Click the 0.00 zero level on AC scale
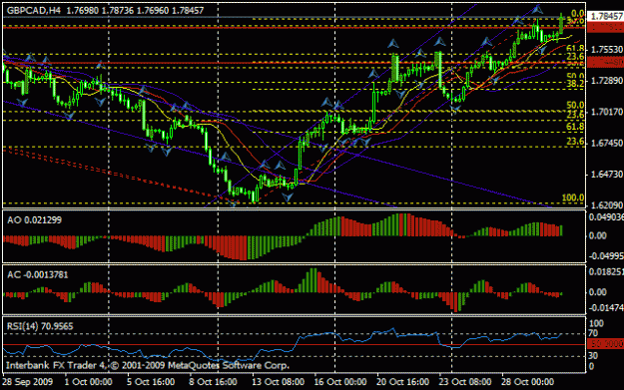 tap(598, 292)
